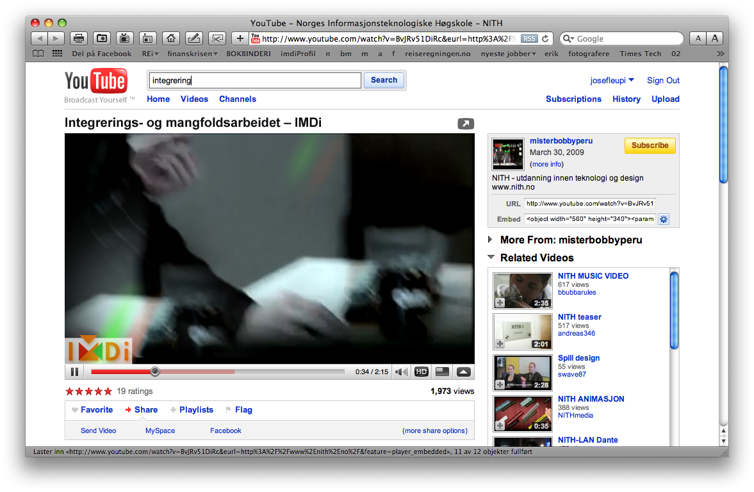Image resolution: width=754 pixels, height=492 pixels.
Task: Collapse the Related Videos section
Action: click(x=491, y=258)
